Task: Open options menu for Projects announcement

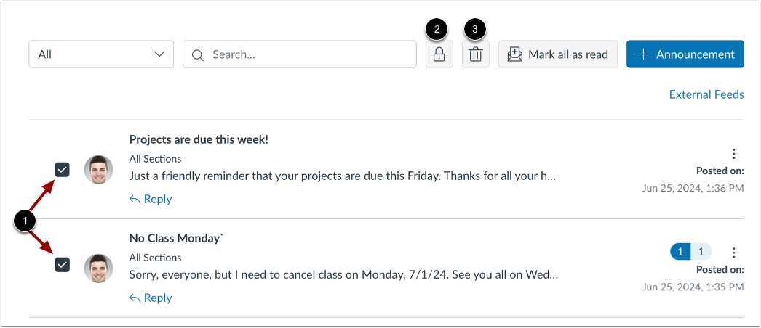Action: pyautogui.click(x=733, y=154)
